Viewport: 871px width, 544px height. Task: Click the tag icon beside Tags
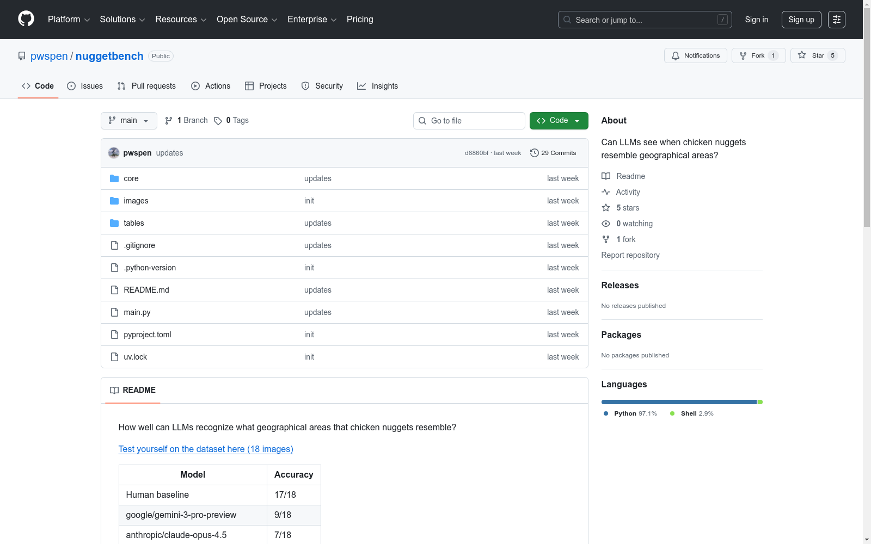click(x=218, y=121)
